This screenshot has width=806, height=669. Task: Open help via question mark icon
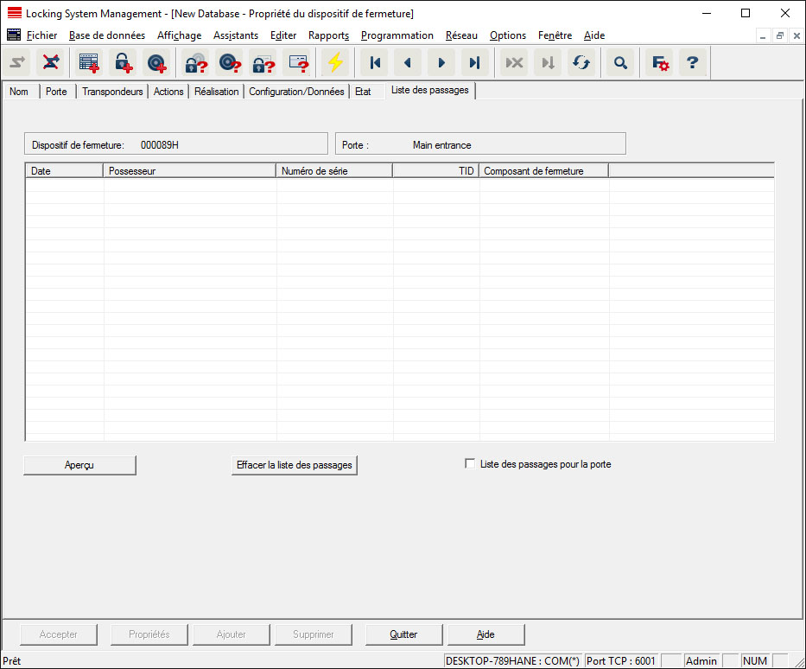click(692, 63)
